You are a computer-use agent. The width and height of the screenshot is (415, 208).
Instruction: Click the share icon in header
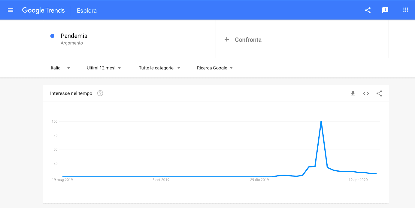pos(368,10)
